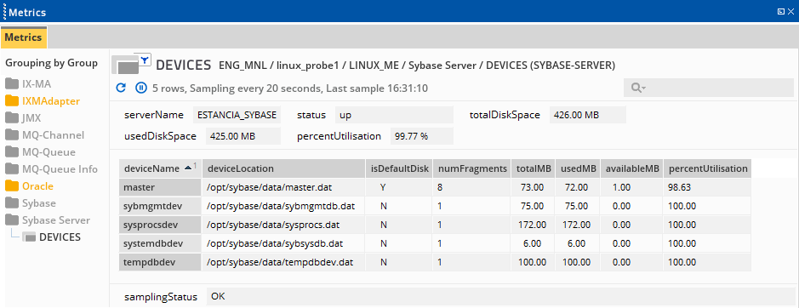Viewport: 799px width, 308px height.
Task: Select the MQ-Queue Info group
Action: tap(60, 168)
